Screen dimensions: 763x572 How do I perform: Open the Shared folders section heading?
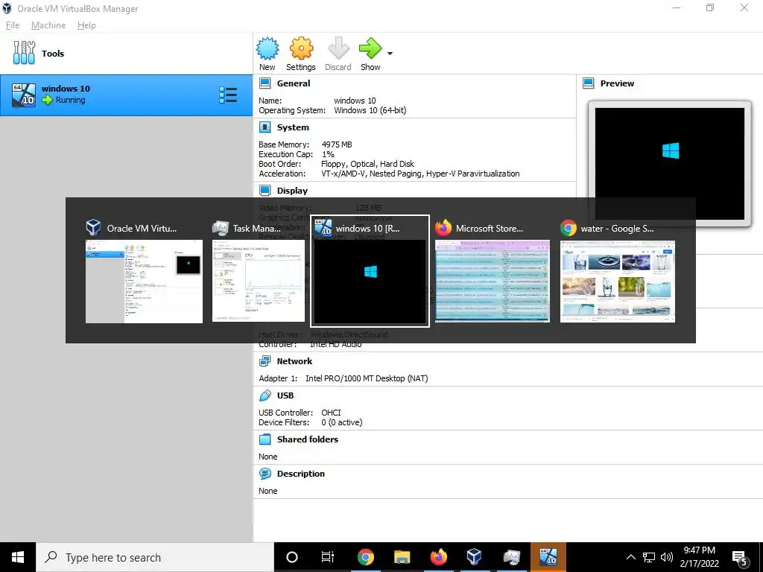308,439
